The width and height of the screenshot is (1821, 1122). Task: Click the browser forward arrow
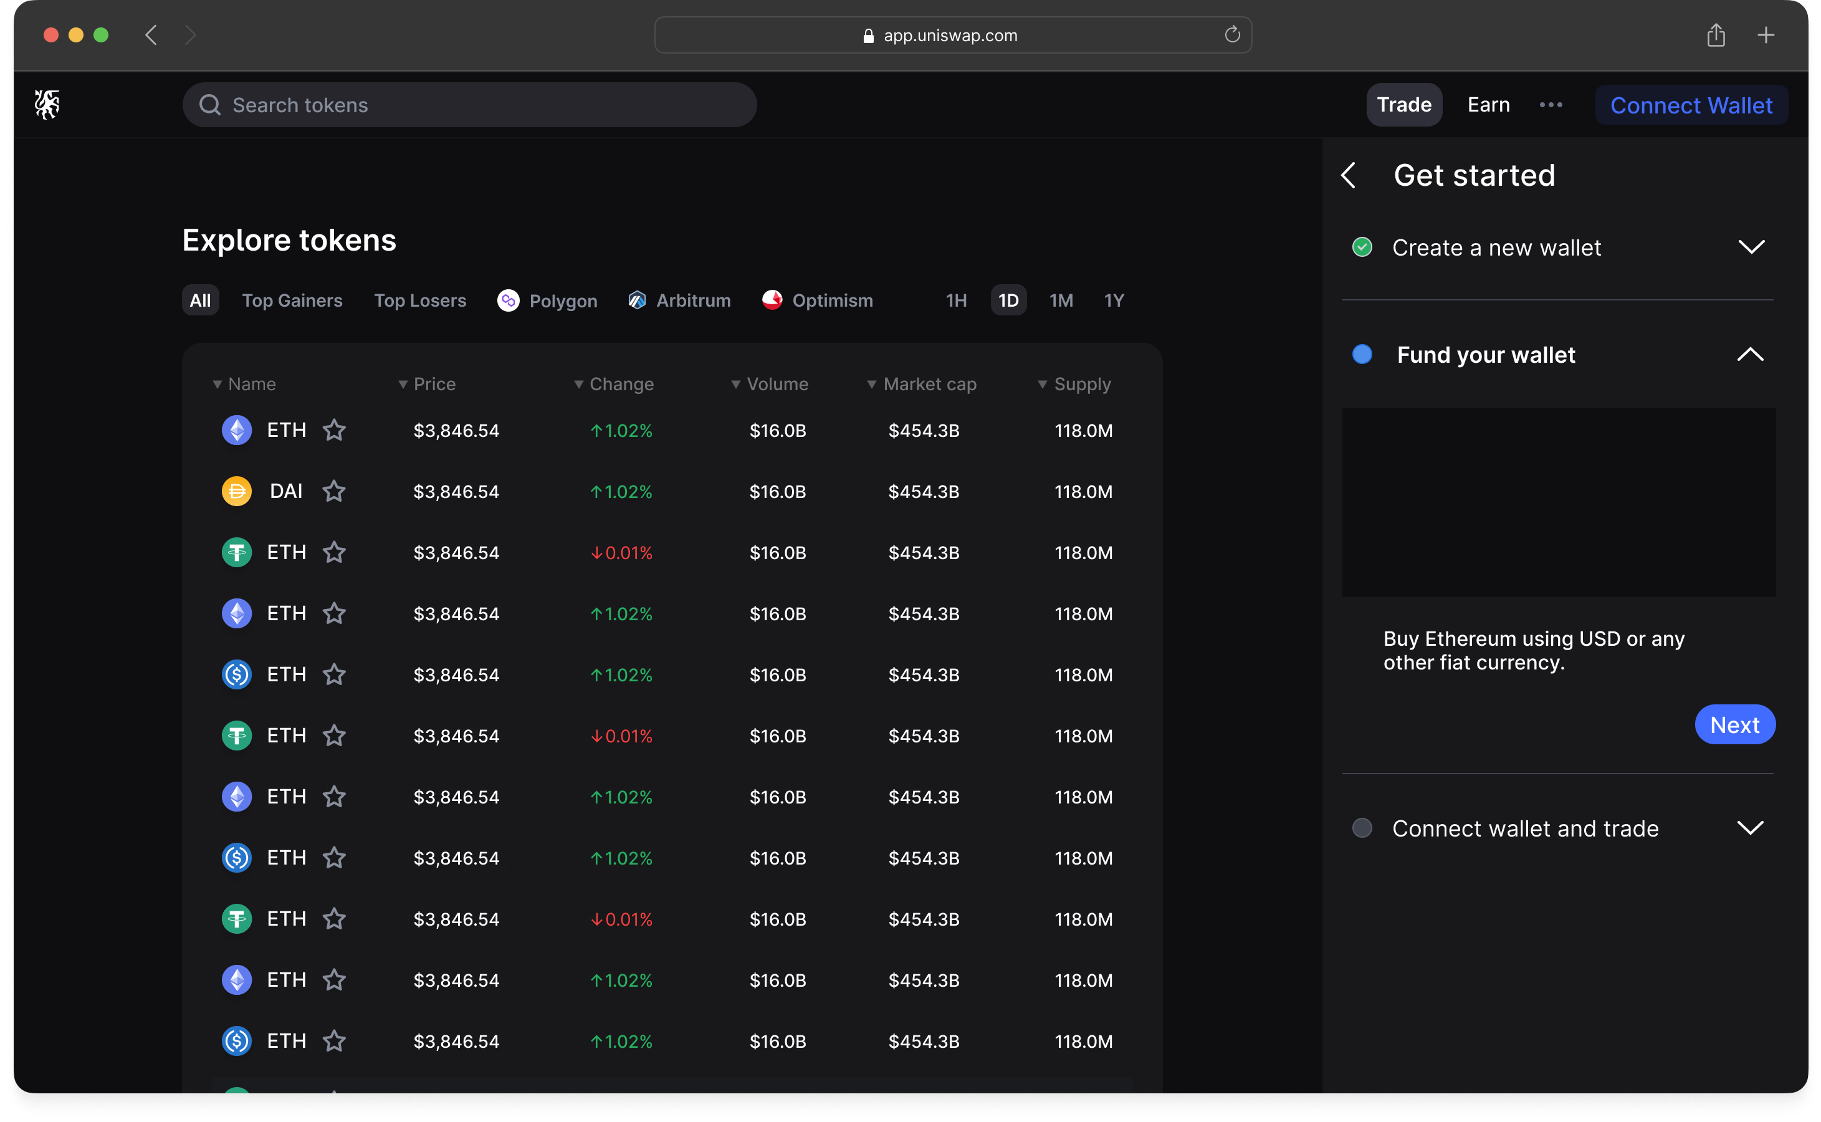tap(191, 35)
